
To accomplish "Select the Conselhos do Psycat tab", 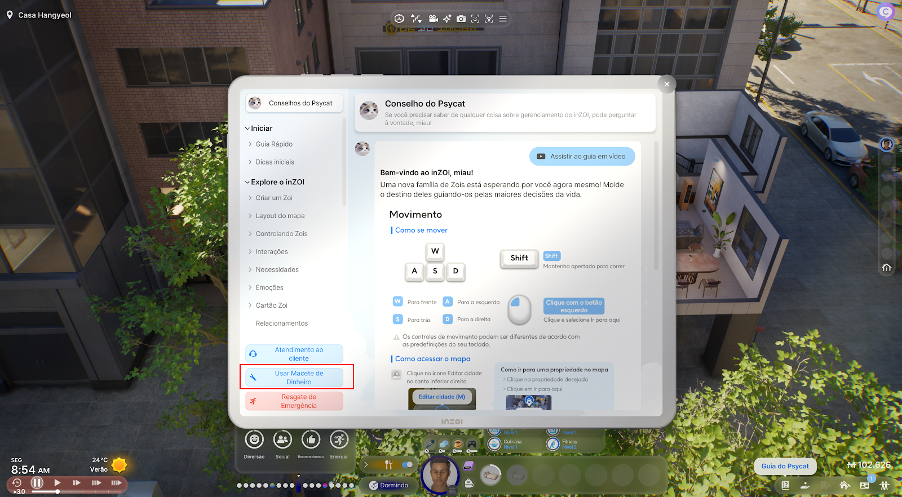I will [294, 103].
